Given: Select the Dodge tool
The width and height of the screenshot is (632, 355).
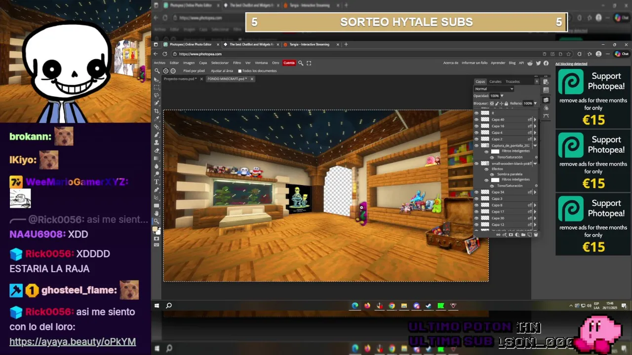Looking at the screenshot, I should coord(157,174).
